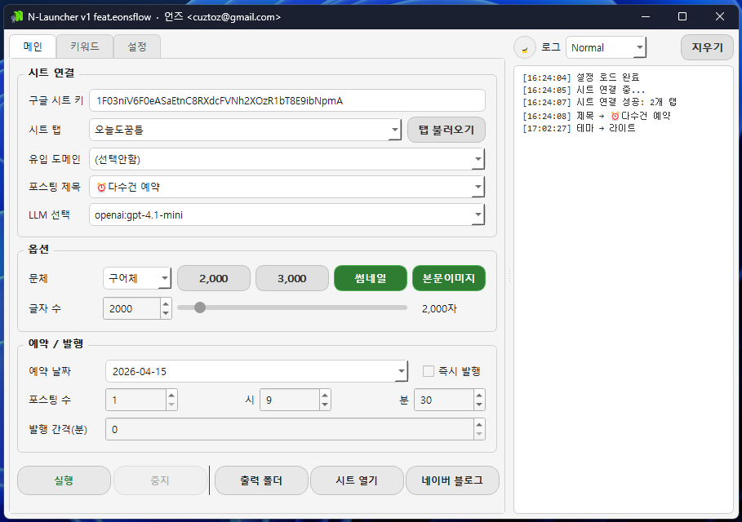Click the 발행 간격(분) input field

coord(289,429)
